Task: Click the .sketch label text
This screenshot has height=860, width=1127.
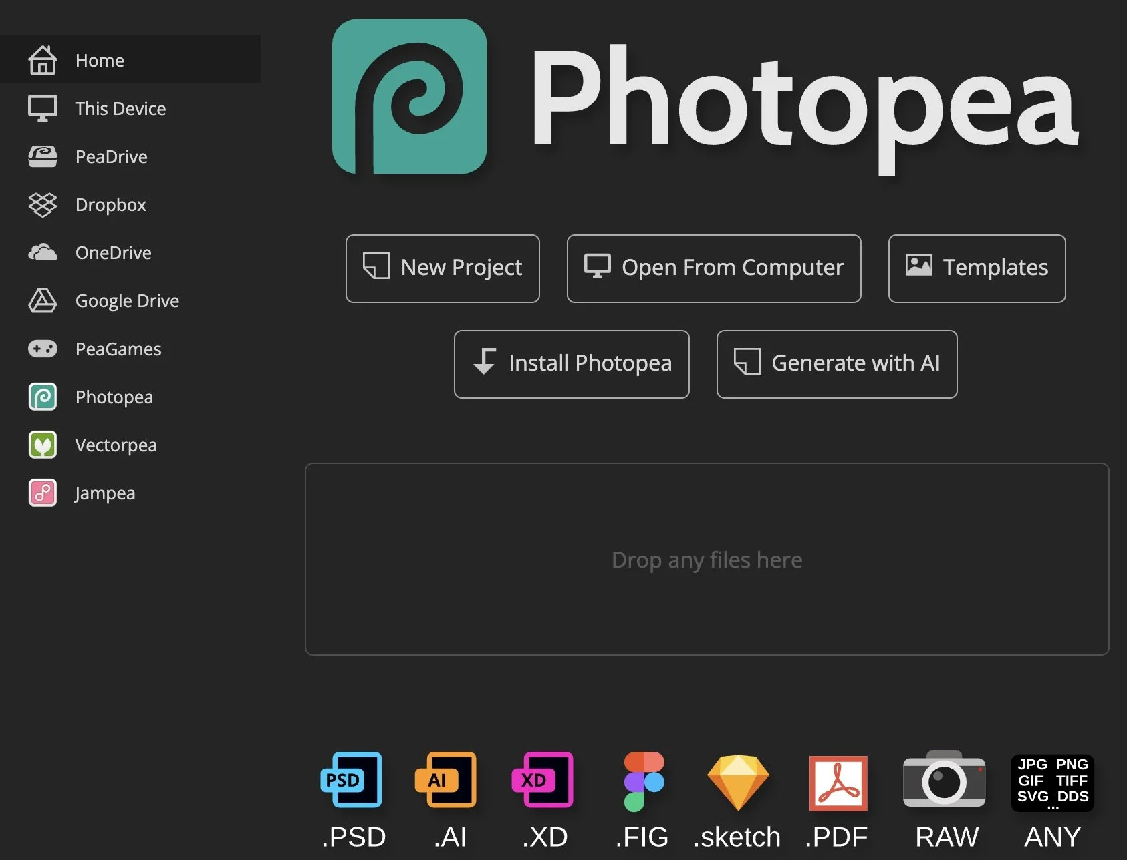Action: pos(737,837)
